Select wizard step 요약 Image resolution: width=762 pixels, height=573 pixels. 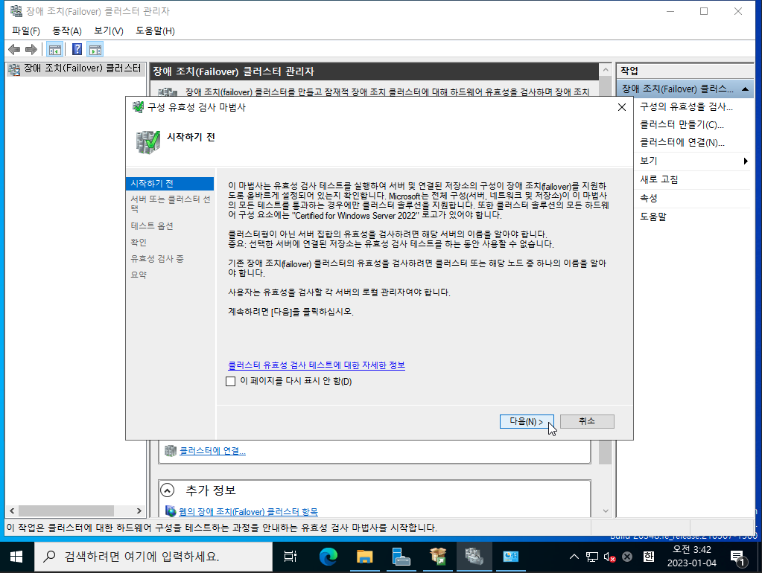(x=139, y=275)
